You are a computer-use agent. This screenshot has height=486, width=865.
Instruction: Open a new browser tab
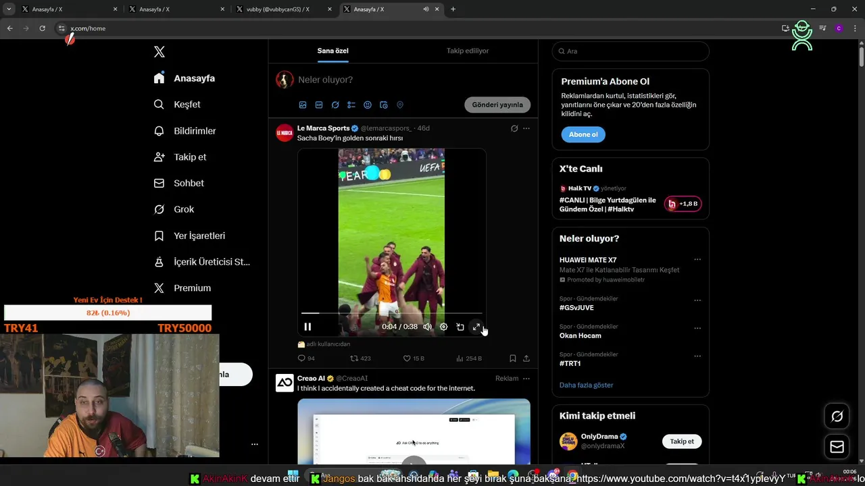tap(453, 9)
